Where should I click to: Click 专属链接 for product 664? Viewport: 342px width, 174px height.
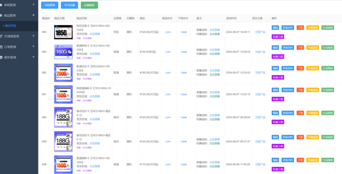point(313,28)
